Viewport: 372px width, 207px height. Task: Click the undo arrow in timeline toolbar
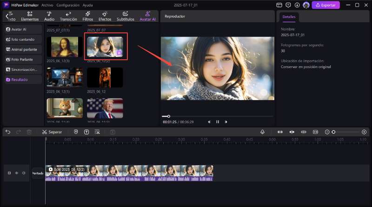pyautogui.click(x=8, y=132)
